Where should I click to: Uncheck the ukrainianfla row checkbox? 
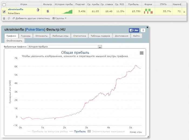point(4,12)
